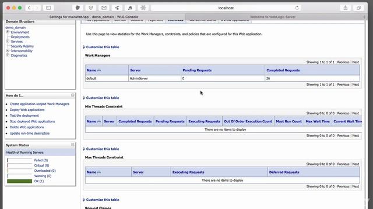Expand Customize this table above Work Managers

(x=101, y=47)
